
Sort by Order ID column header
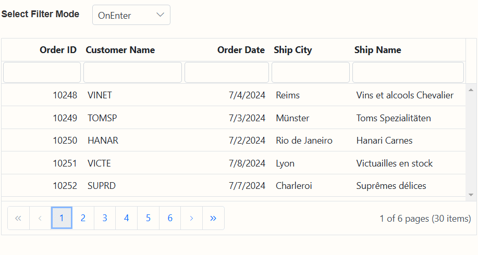pyautogui.click(x=58, y=50)
